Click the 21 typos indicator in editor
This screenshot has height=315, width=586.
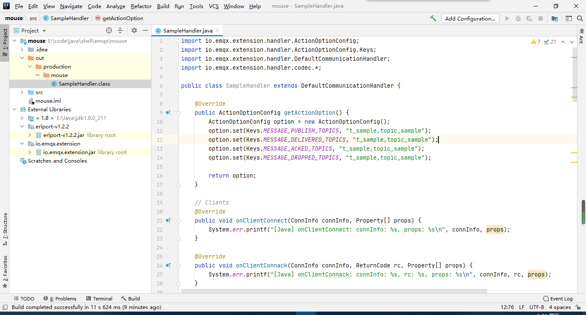click(550, 42)
